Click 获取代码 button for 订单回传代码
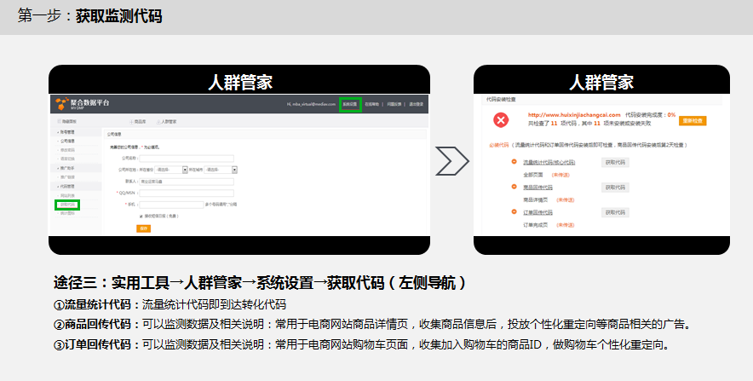Image resolution: width=753 pixels, height=381 pixels. (x=615, y=212)
